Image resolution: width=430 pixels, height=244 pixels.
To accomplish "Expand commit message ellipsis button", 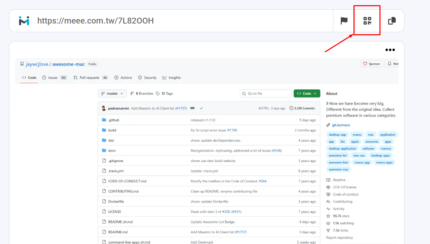I will 192,108.
